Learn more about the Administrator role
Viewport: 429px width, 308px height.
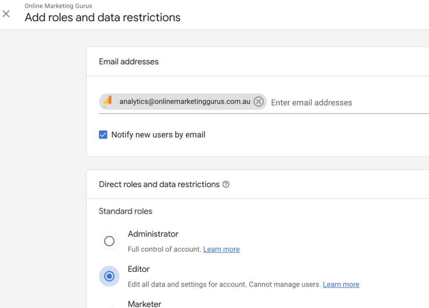coord(221,249)
